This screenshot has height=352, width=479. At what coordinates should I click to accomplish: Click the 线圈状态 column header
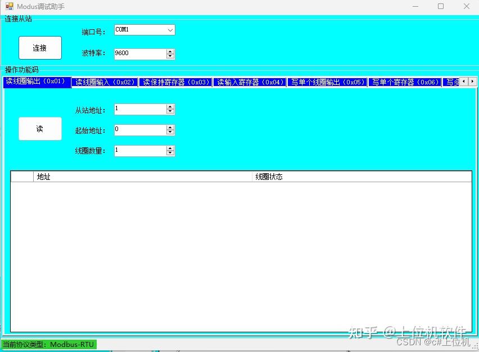[x=269, y=176]
